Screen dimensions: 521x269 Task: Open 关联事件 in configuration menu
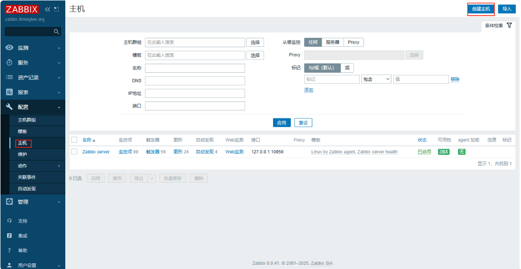click(27, 177)
